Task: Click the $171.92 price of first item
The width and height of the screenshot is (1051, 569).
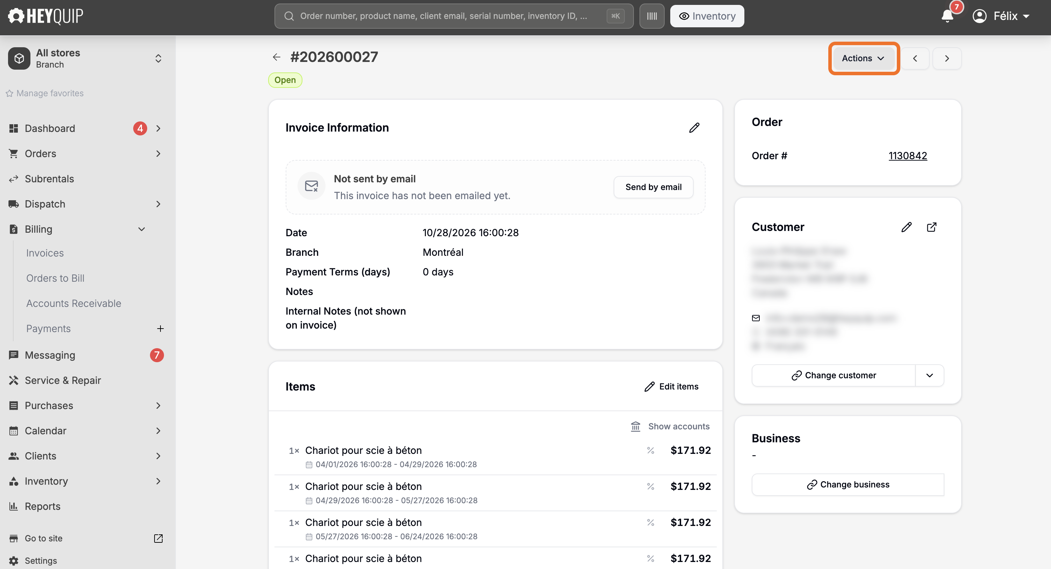Action: pyautogui.click(x=690, y=450)
